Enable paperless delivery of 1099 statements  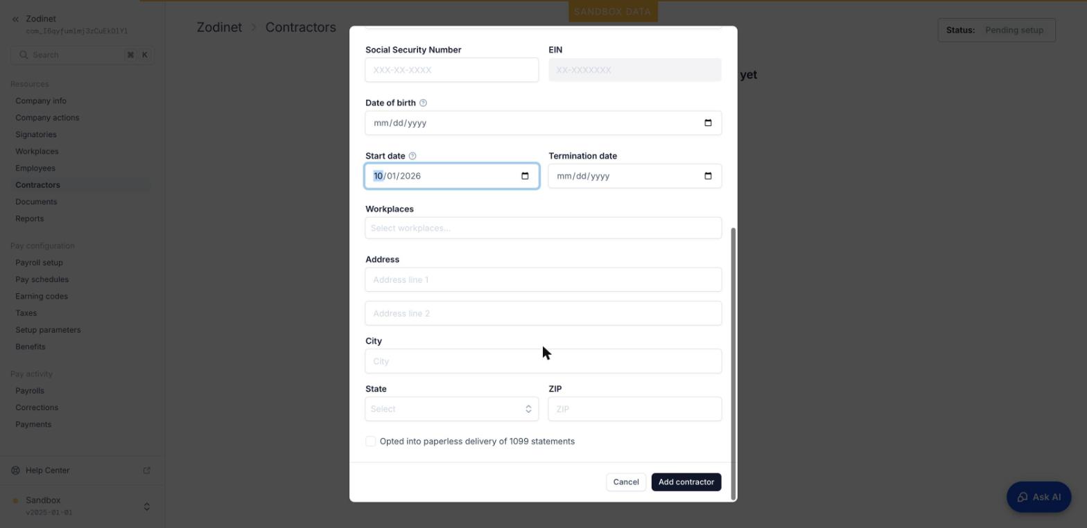tap(371, 441)
